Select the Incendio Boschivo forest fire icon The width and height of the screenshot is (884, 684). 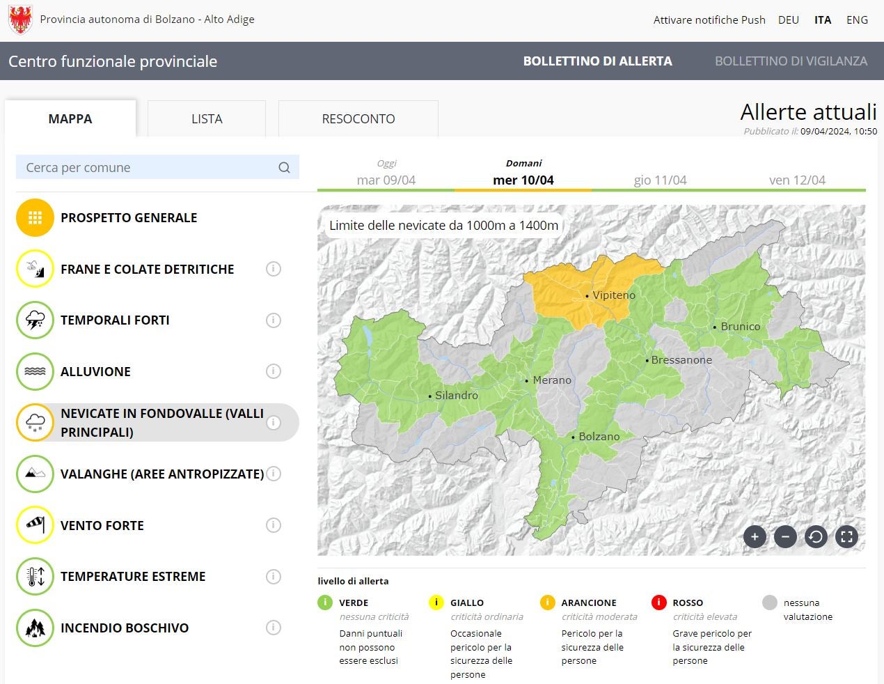pos(35,628)
